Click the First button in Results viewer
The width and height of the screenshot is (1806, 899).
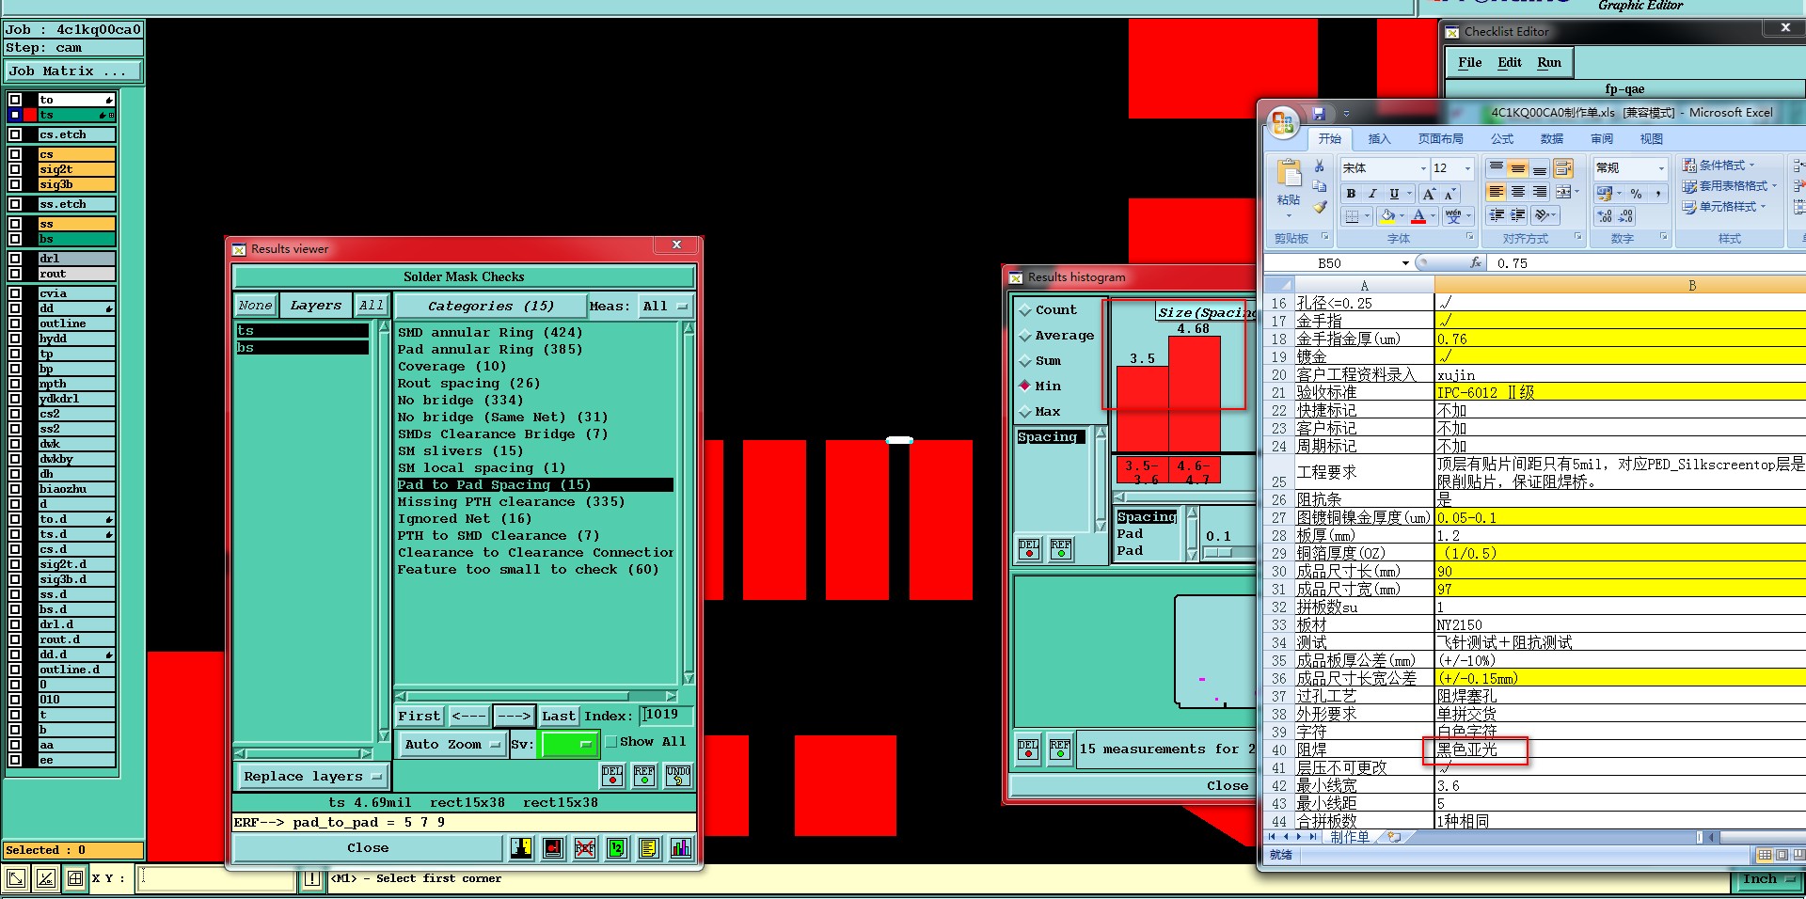(x=419, y=716)
